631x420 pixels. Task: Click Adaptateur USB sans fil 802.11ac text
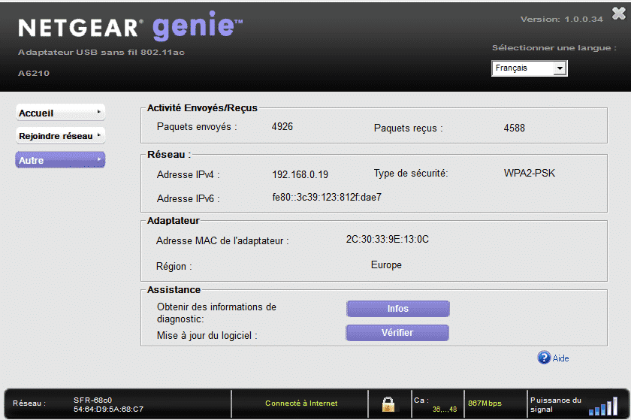pyautogui.click(x=101, y=52)
